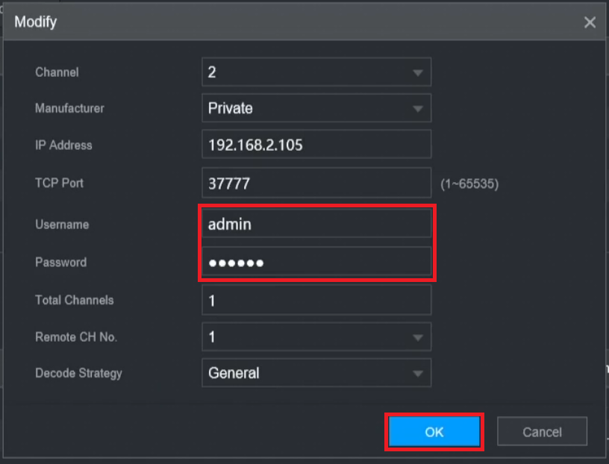Click the Modify dialog title text
609x464 pixels.
36,22
